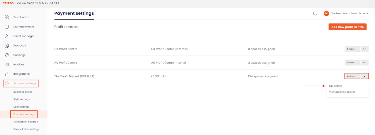Open Business profile settings link
375x135 pixels.
click(23, 92)
